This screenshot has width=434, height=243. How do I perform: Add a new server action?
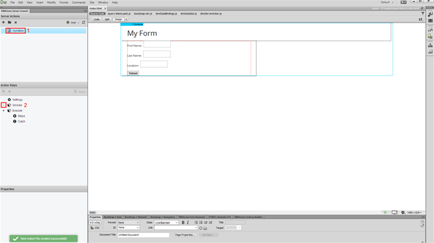coord(3,23)
